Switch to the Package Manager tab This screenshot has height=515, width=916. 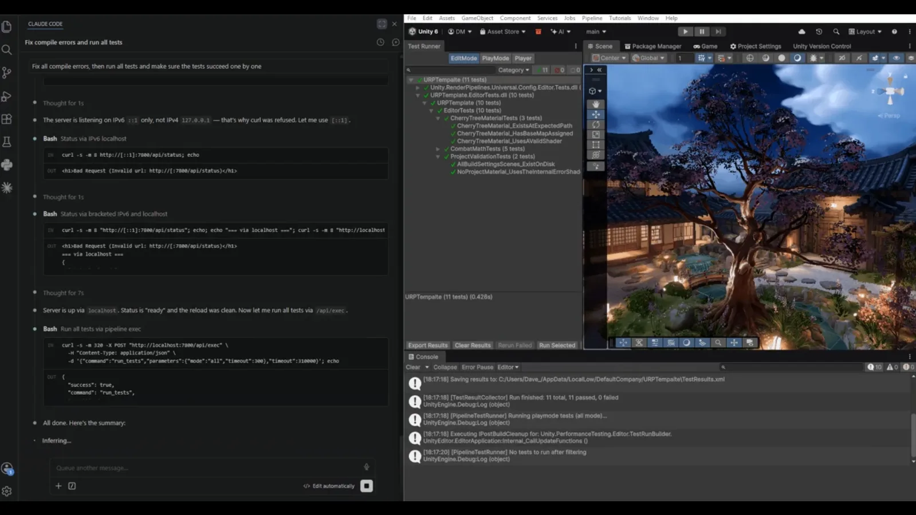pyautogui.click(x=652, y=46)
